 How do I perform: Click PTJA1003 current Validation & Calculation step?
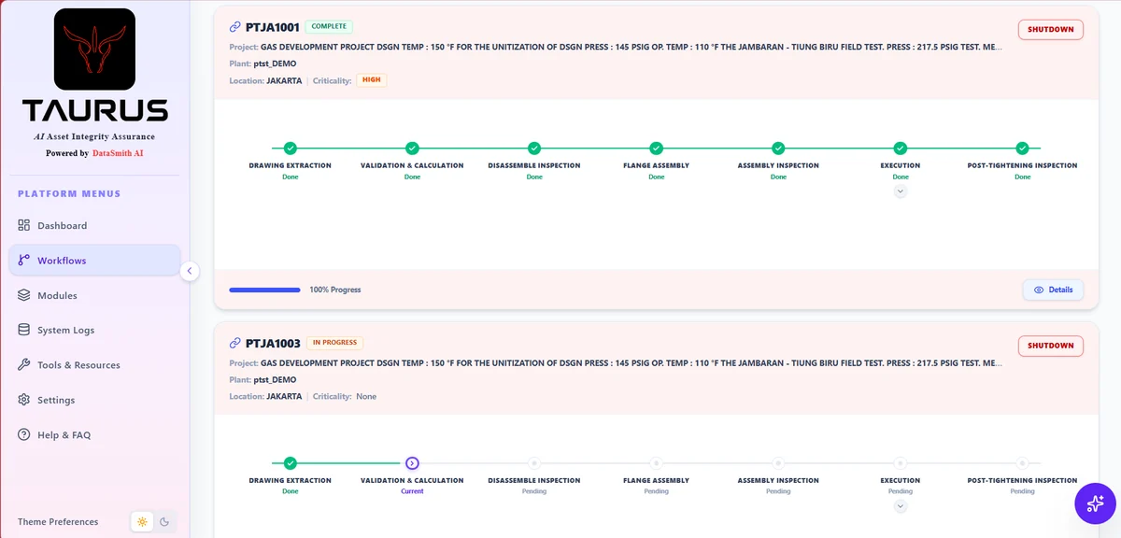[x=412, y=463]
